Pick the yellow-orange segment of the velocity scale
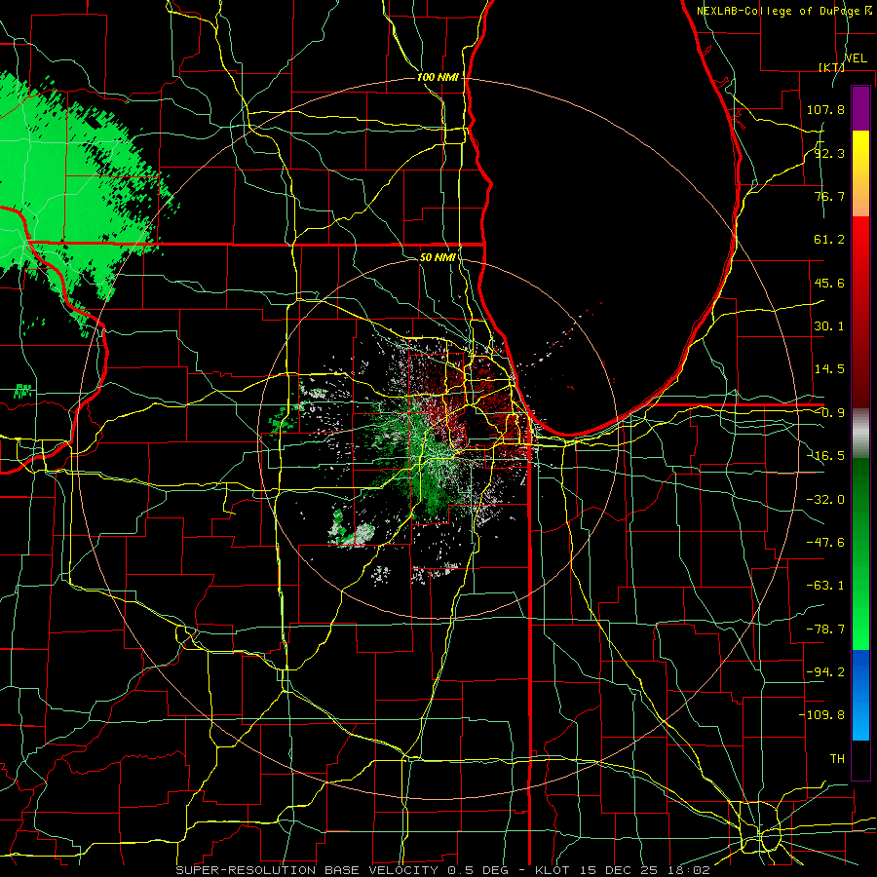This screenshot has height=877, width=877. tap(860, 173)
